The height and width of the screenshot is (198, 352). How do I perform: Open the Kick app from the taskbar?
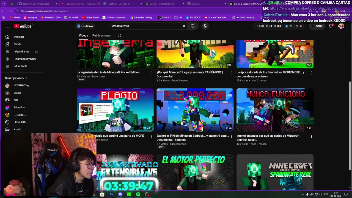coord(129,194)
